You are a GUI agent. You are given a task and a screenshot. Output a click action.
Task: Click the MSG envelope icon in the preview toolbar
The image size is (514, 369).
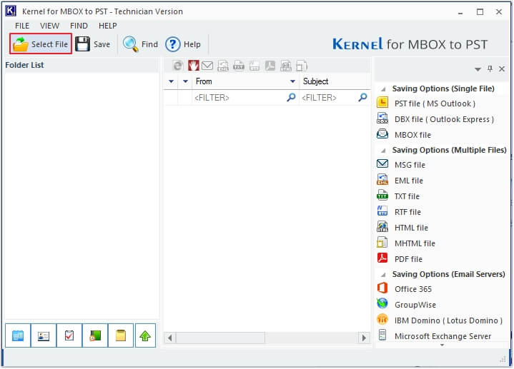207,66
